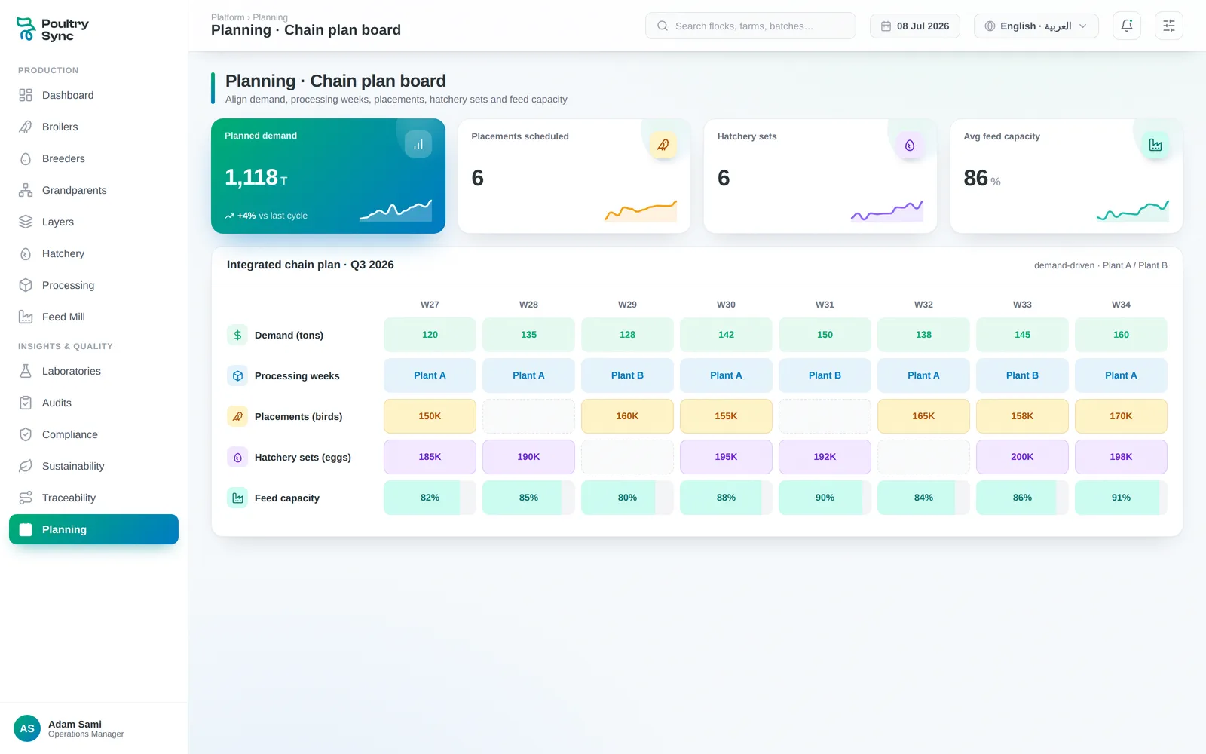Open the English / Arabic language dropdown
1206x754 pixels.
tap(1036, 26)
